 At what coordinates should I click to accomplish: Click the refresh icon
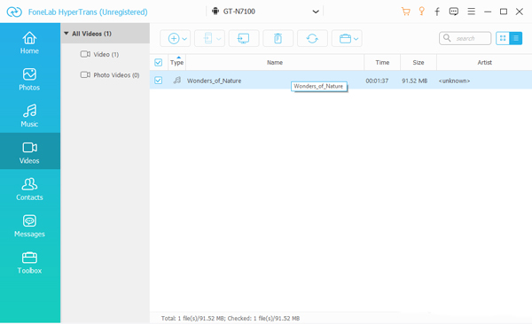[x=312, y=38]
